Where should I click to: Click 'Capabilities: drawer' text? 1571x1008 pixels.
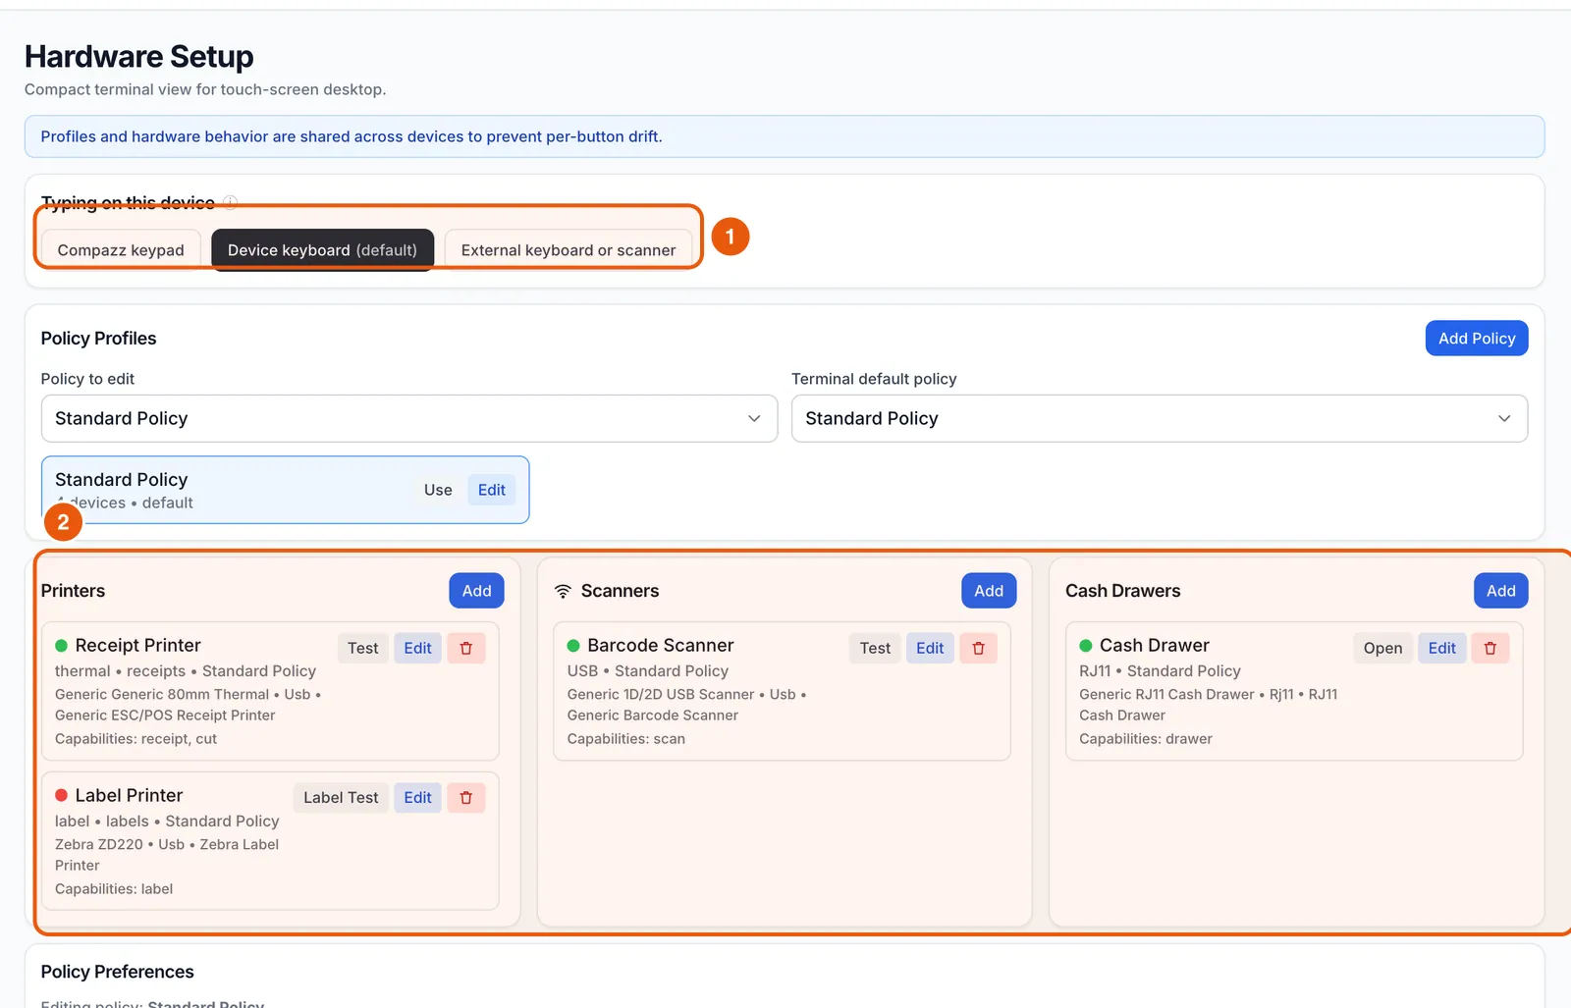[x=1146, y=739]
